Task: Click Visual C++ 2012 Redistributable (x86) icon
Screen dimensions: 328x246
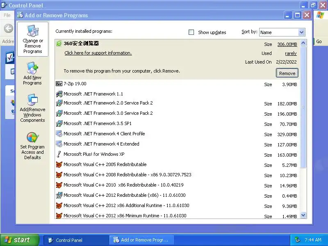Action: (x=59, y=195)
